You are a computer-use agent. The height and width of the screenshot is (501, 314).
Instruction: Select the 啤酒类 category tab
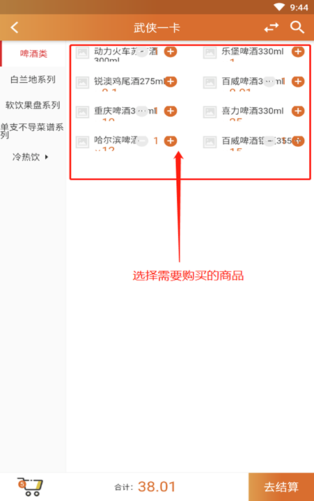click(33, 54)
